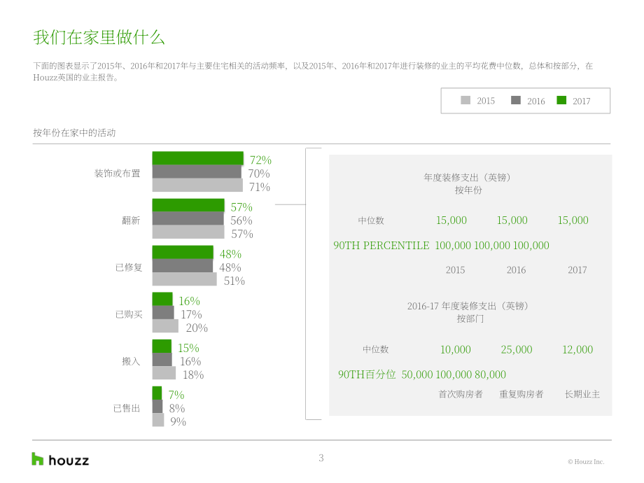Viewport: 644px width, 483px height.
Task: Click the 2017 green legend swatch
Action: pyautogui.click(x=561, y=100)
